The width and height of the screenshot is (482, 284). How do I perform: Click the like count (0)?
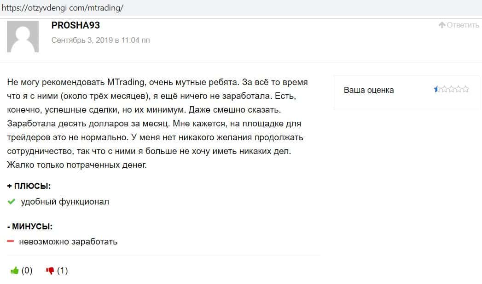point(27,271)
